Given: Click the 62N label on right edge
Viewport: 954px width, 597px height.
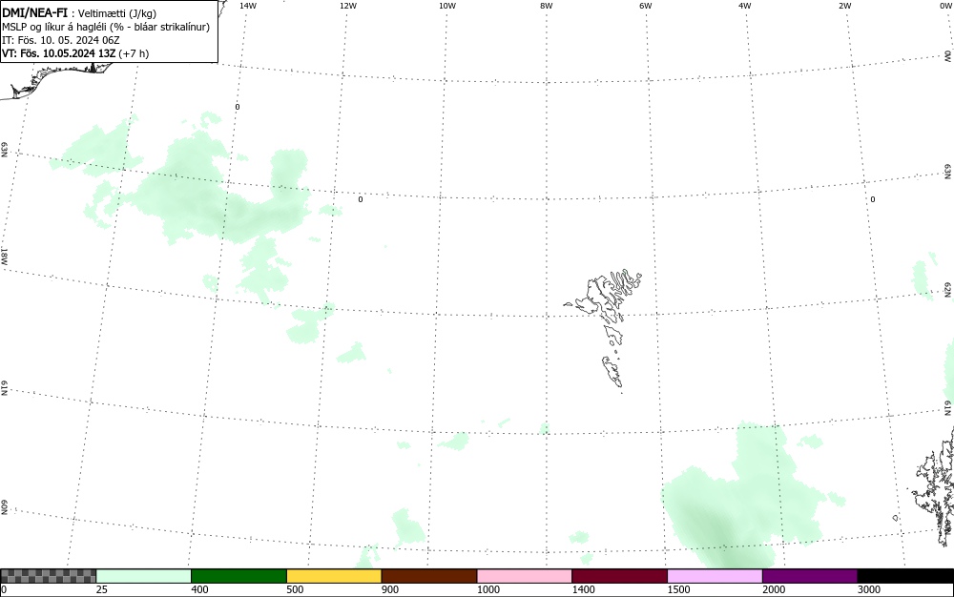Looking at the screenshot, I should coord(948,290).
